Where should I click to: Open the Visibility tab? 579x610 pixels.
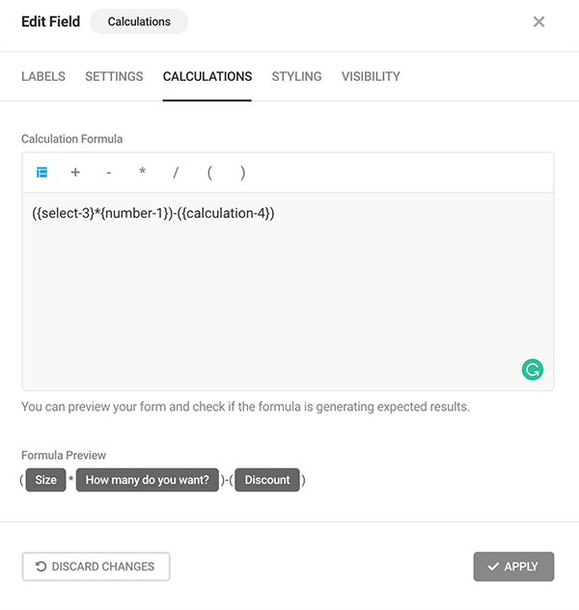[x=371, y=76]
